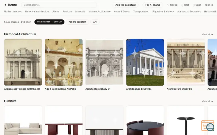
Task: Open the burgundy dining table thumbnail
Action: (x=64, y=120)
